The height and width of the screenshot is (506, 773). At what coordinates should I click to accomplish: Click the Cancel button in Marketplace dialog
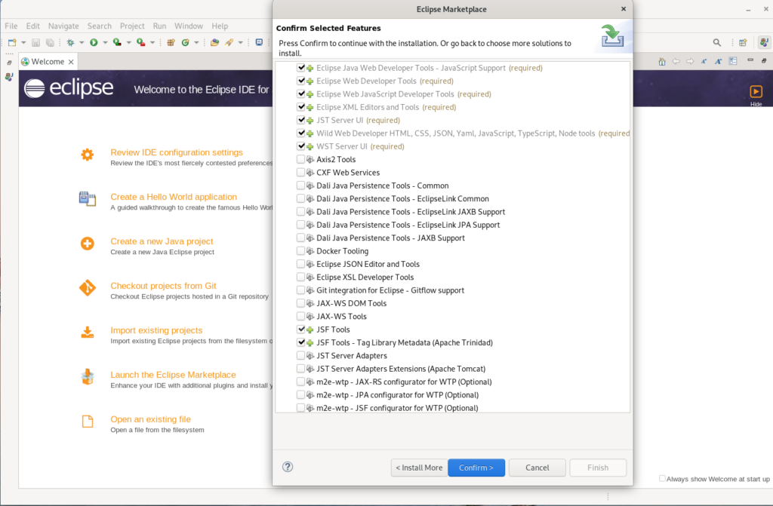tap(537, 468)
